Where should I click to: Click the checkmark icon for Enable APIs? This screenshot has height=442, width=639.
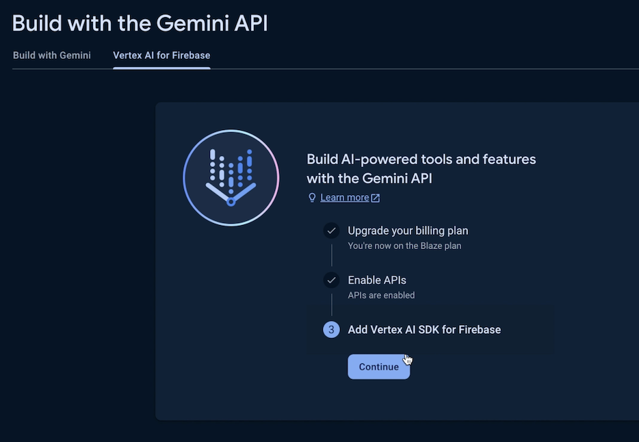(x=332, y=280)
